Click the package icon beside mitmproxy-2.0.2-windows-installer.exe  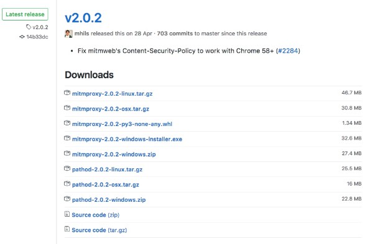[x=67, y=138]
